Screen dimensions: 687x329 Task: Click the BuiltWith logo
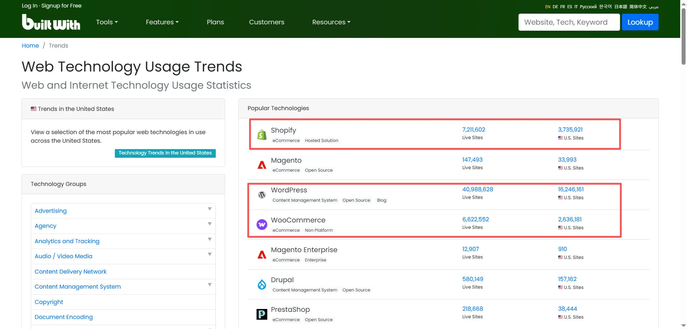(x=51, y=22)
